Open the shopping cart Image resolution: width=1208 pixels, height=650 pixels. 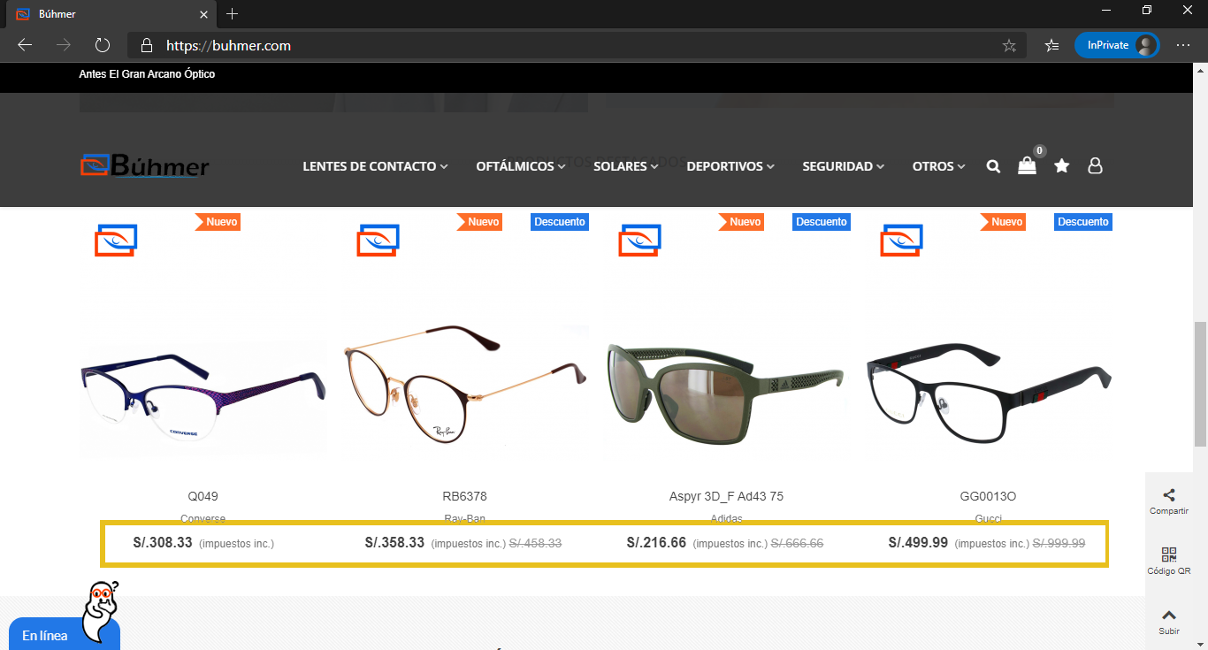pos(1027,165)
